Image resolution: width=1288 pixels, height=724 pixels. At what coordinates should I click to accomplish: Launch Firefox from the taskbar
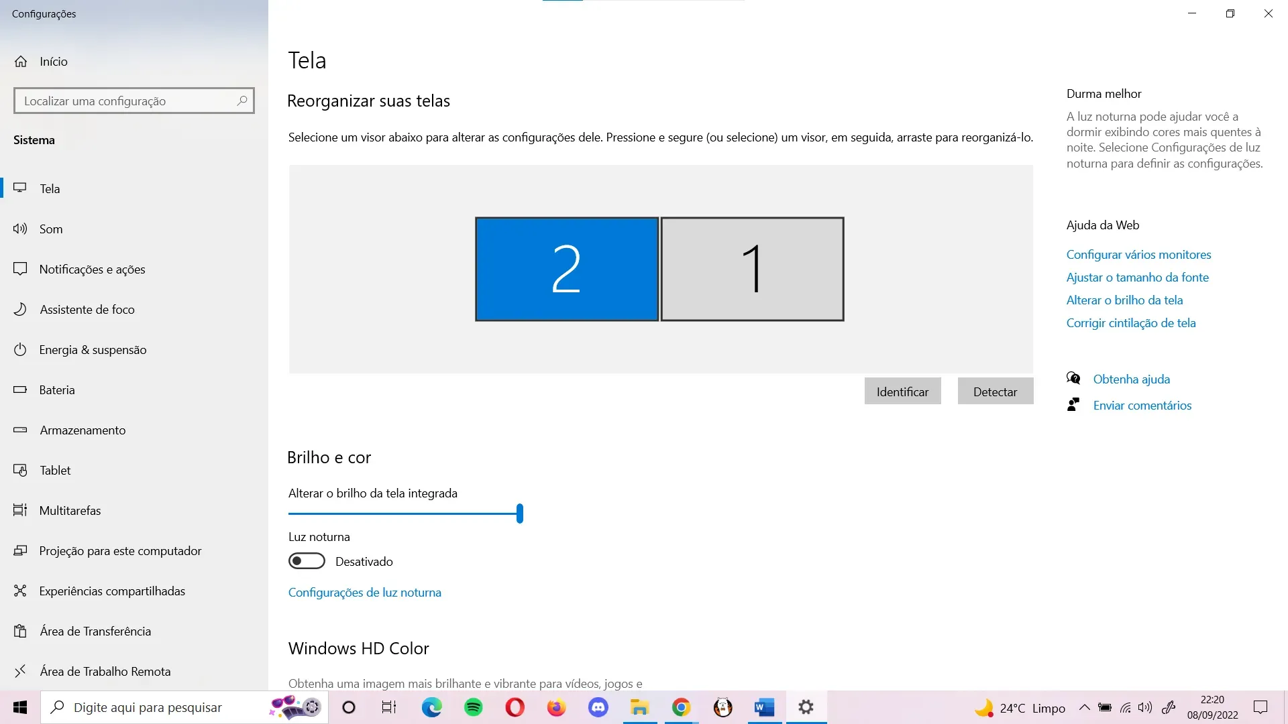(x=557, y=707)
